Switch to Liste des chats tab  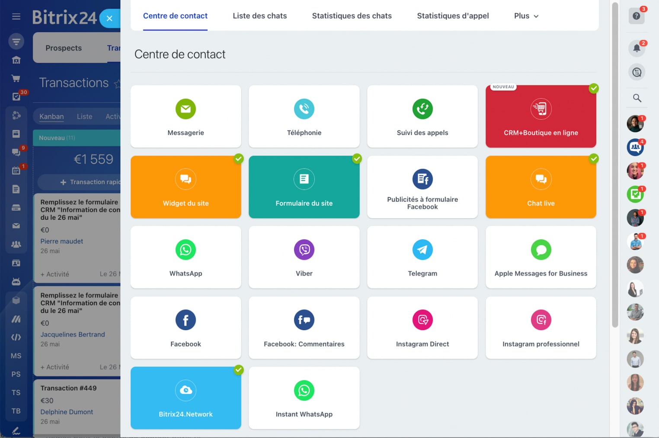click(x=259, y=16)
